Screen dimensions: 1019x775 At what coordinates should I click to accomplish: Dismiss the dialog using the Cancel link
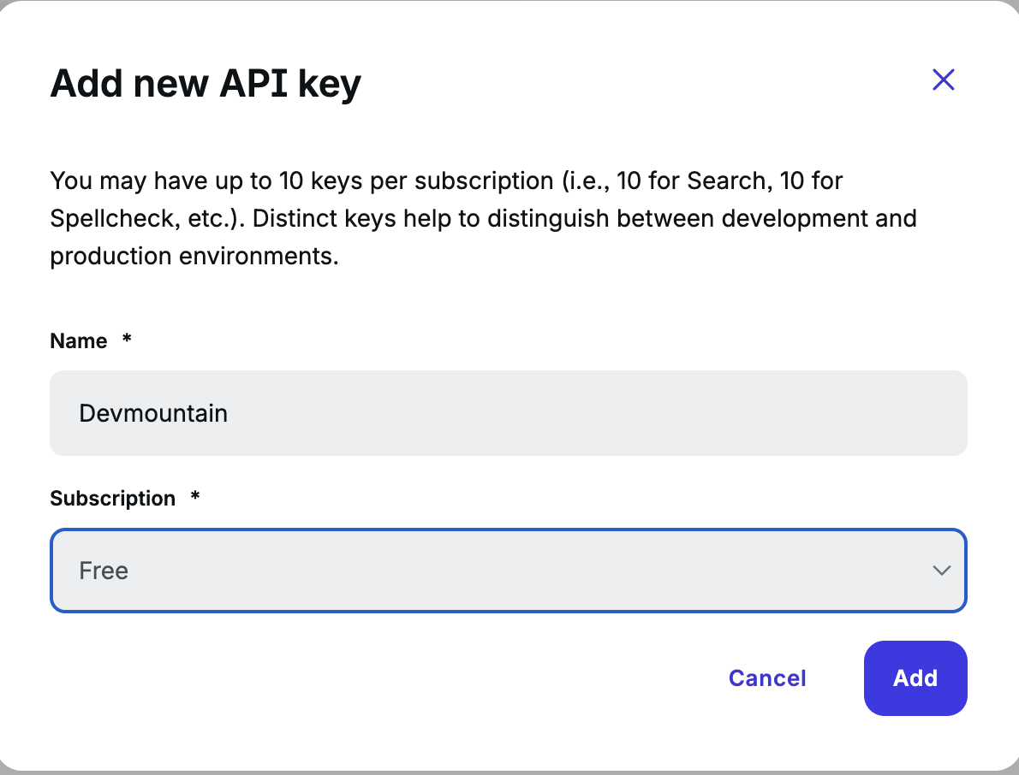767,678
